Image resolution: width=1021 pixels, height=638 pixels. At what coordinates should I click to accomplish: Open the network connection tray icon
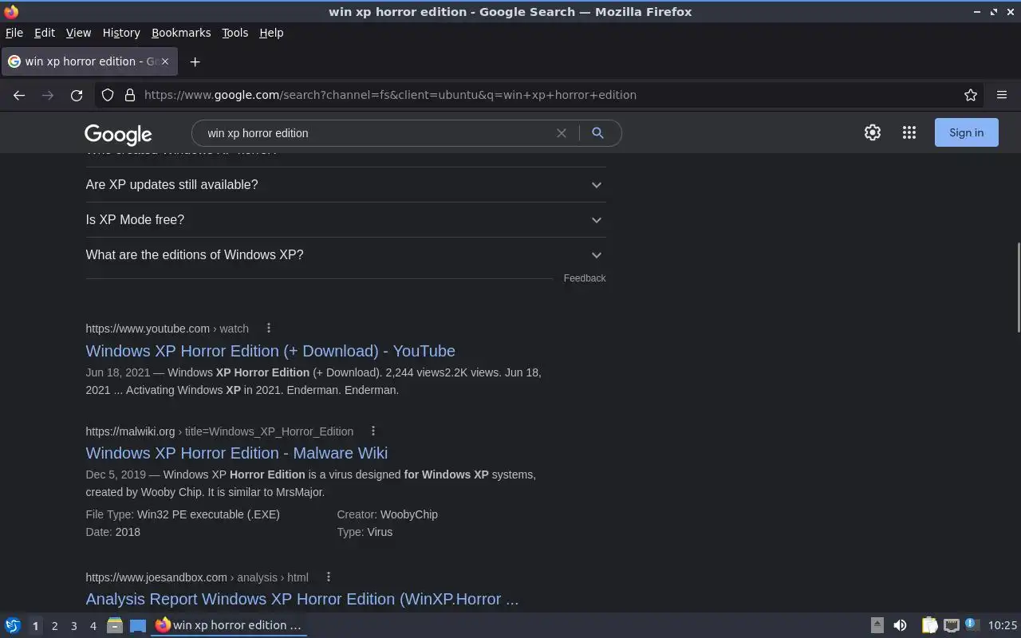coord(951,625)
